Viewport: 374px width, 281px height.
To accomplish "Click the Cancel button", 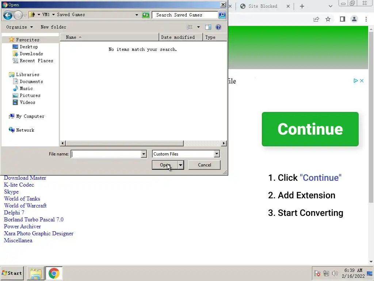I will point(205,165).
